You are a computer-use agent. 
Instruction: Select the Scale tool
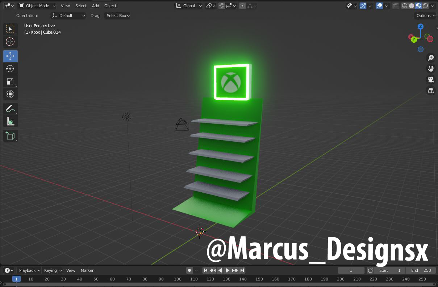coord(10,81)
